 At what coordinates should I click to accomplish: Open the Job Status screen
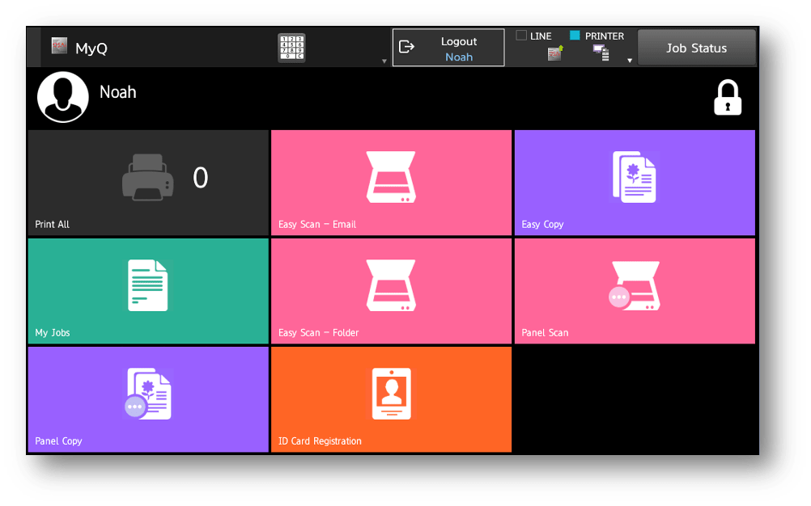tap(696, 48)
